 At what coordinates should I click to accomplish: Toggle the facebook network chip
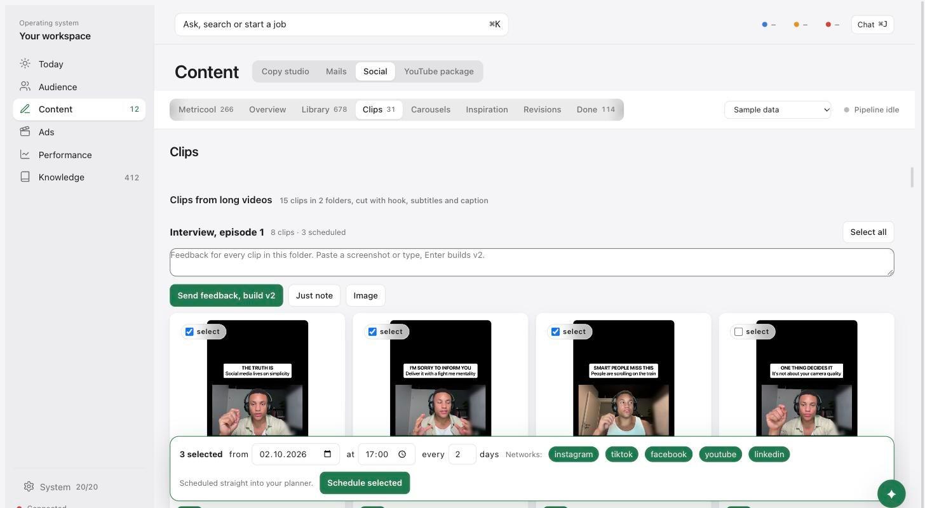tap(668, 454)
